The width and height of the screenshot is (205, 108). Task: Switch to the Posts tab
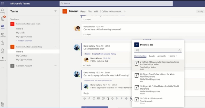coord(83,11)
